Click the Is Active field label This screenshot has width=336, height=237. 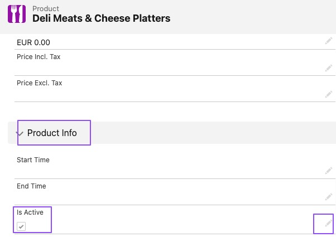[x=30, y=212]
